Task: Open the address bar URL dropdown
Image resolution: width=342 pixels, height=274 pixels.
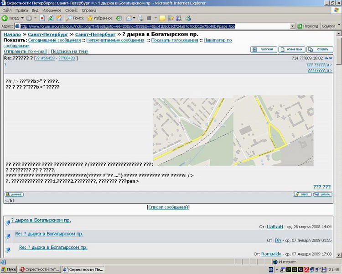Action: coord(293,26)
